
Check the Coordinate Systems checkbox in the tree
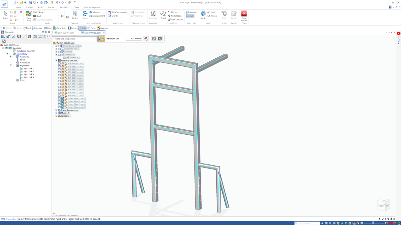click(59, 46)
